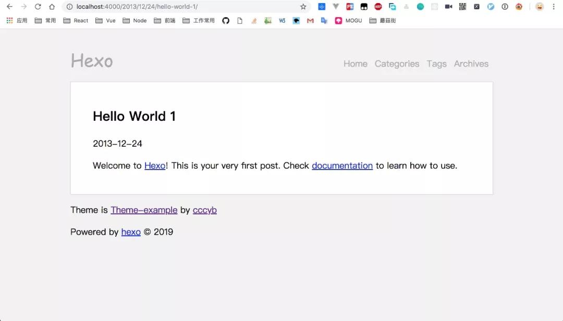
Task: Click the browser forward arrow
Action: pyautogui.click(x=23, y=6)
